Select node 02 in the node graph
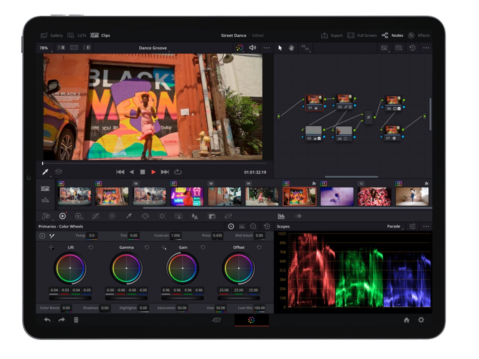 coord(344,102)
